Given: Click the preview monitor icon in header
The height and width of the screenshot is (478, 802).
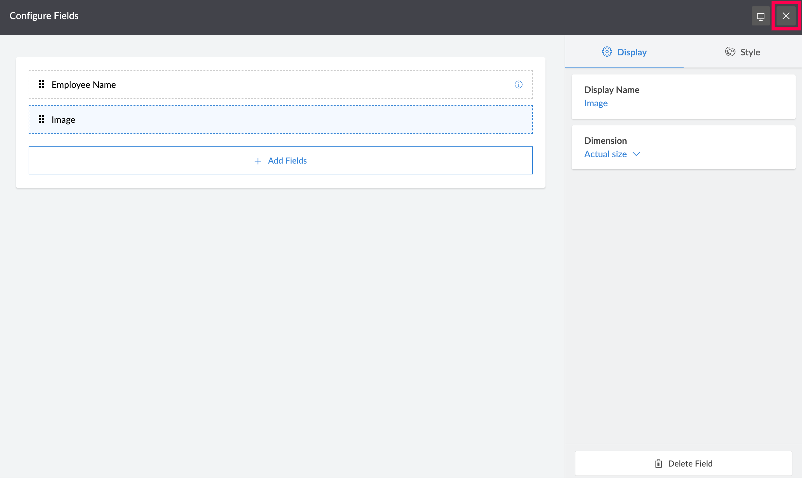Looking at the screenshot, I should click(760, 16).
